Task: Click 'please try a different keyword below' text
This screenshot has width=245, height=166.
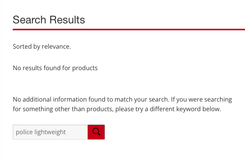Action: pos(168,109)
